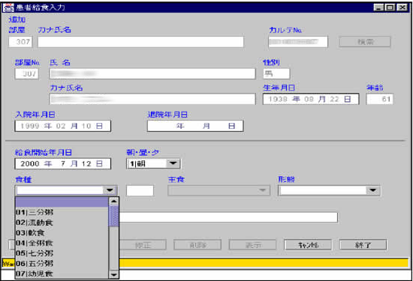Screen dimensions: 413x281
Task: Click the list scrollbar up arrow
Action: tap(114, 201)
